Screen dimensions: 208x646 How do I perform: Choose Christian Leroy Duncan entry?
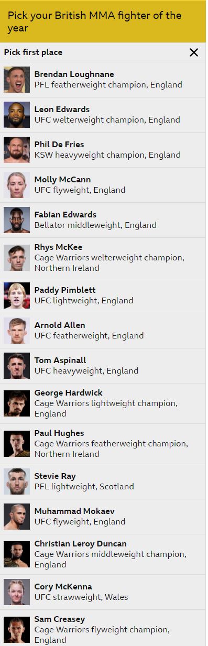103,554
